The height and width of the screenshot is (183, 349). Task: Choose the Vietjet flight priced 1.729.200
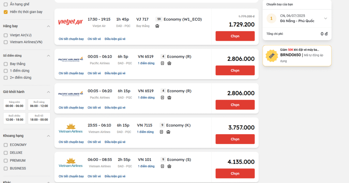[x=235, y=36]
